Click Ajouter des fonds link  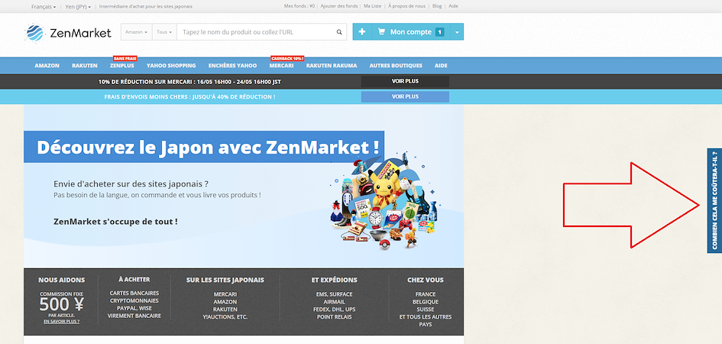point(338,6)
